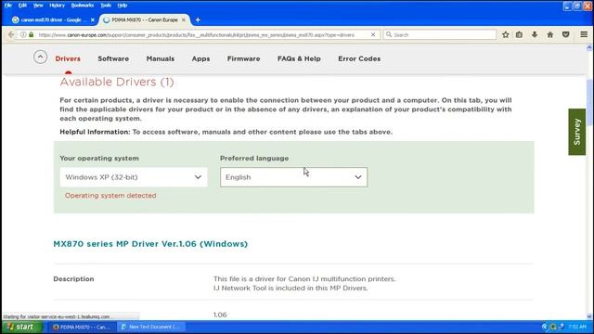The width and height of the screenshot is (594, 334).
Task: Open the Downloads arrow icon
Action: coord(535,34)
